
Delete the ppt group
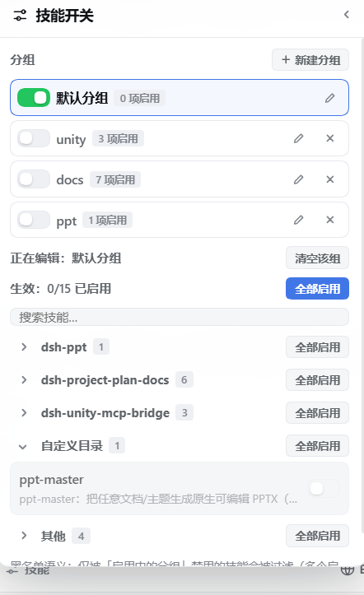[x=330, y=220]
